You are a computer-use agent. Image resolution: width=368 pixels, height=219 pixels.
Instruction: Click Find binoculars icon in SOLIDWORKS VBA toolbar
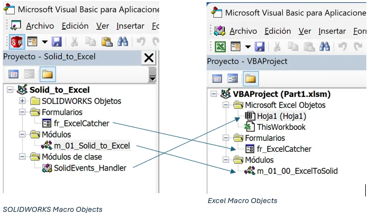(123, 42)
